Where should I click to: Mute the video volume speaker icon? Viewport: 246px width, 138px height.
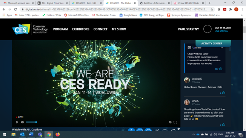pos(22,122)
